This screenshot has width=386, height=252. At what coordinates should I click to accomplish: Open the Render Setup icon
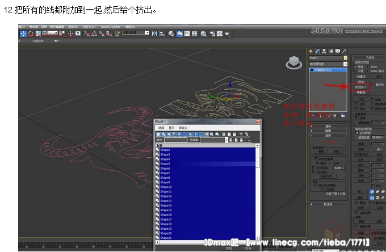[212, 33]
